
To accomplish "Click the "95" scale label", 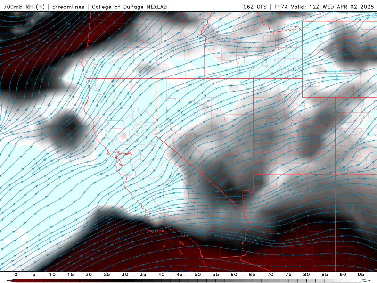I will point(361,275).
